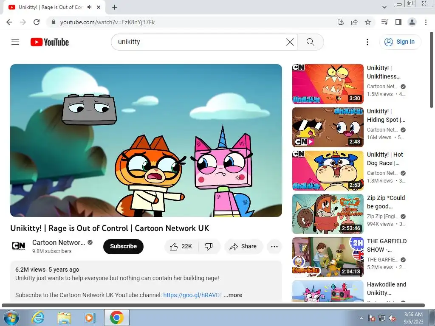This screenshot has height=326, width=435.
Task: Mute tab via speaker icon
Action: pyautogui.click(x=89, y=7)
